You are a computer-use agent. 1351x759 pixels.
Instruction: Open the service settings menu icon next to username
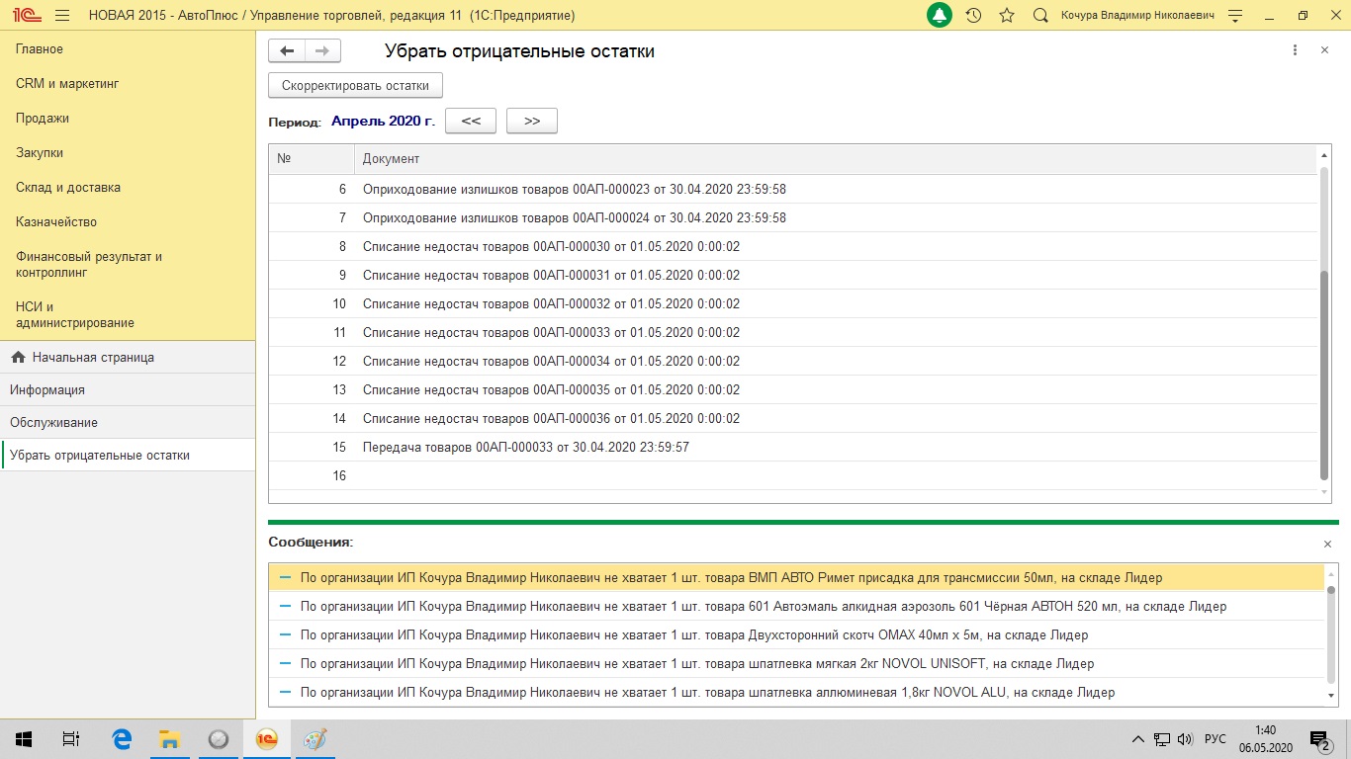pyautogui.click(x=1234, y=16)
